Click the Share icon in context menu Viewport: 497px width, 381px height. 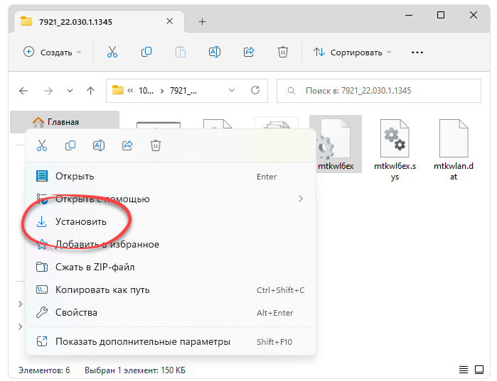[x=127, y=145]
